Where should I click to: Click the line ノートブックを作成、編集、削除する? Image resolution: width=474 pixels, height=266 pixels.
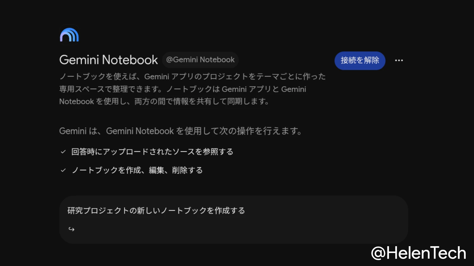(x=137, y=170)
